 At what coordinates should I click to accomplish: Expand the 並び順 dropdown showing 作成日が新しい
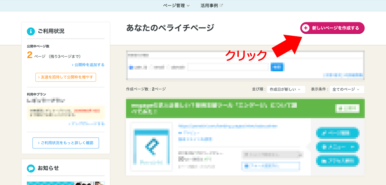(286, 89)
